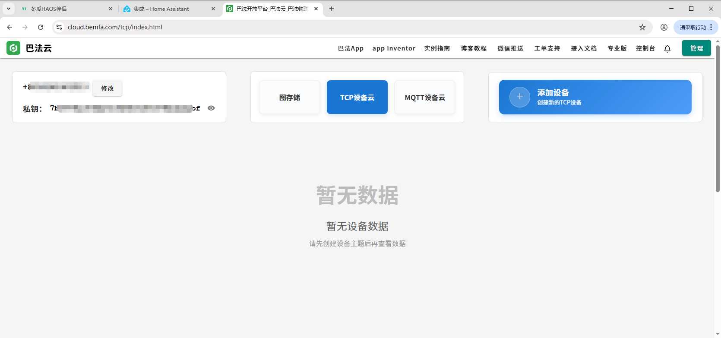721x338 pixels.
Task: Open 微信推送 navigation link
Action: pyautogui.click(x=510, y=48)
